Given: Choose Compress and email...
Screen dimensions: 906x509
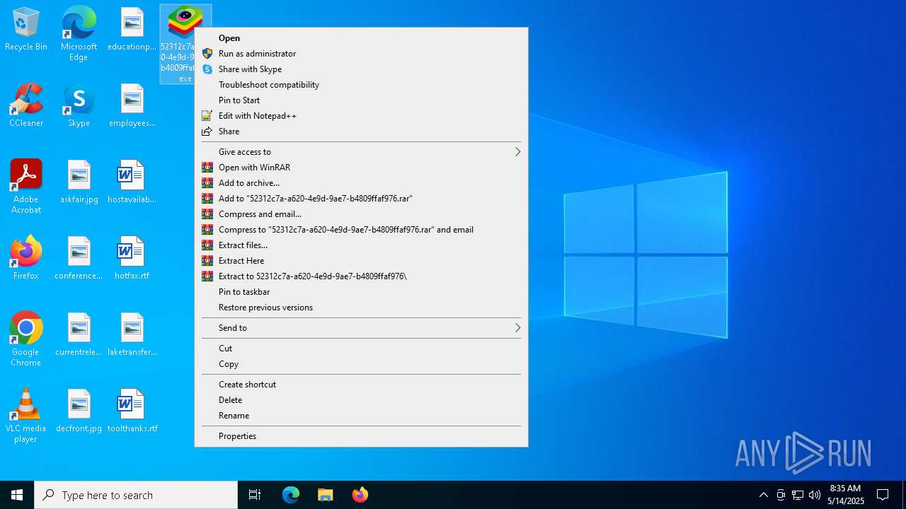Looking at the screenshot, I should (361, 214).
